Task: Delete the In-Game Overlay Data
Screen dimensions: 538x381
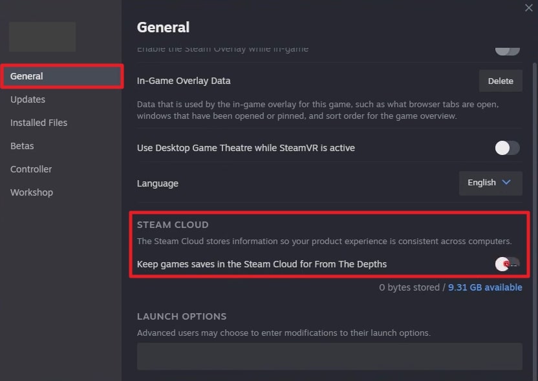Action: click(500, 81)
